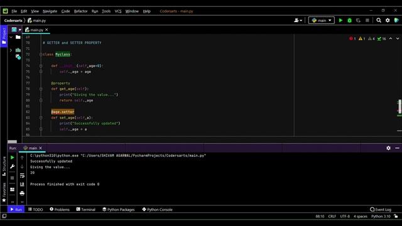Open the Help menu

point(146,11)
